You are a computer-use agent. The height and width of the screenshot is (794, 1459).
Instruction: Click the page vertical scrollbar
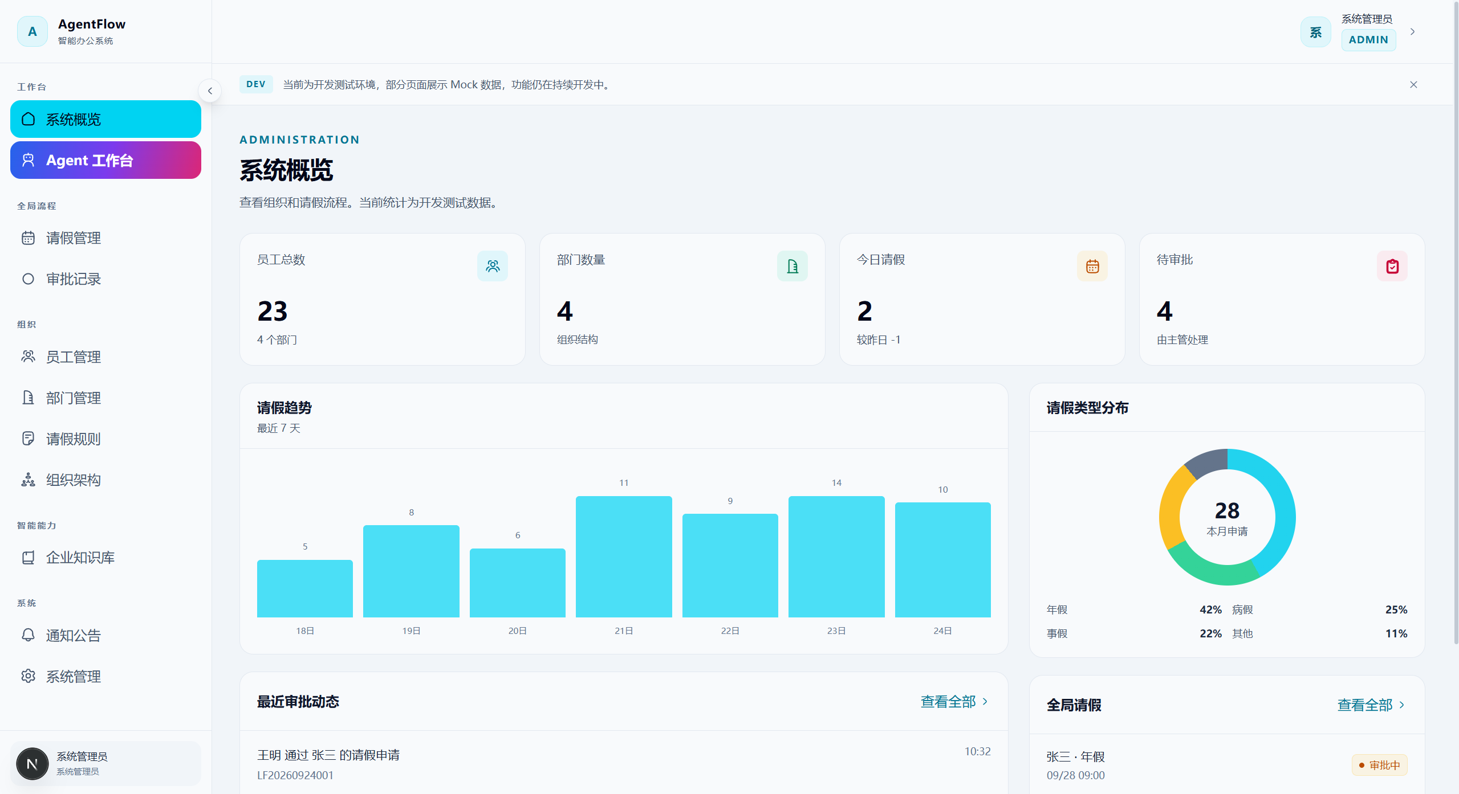(x=1456, y=322)
